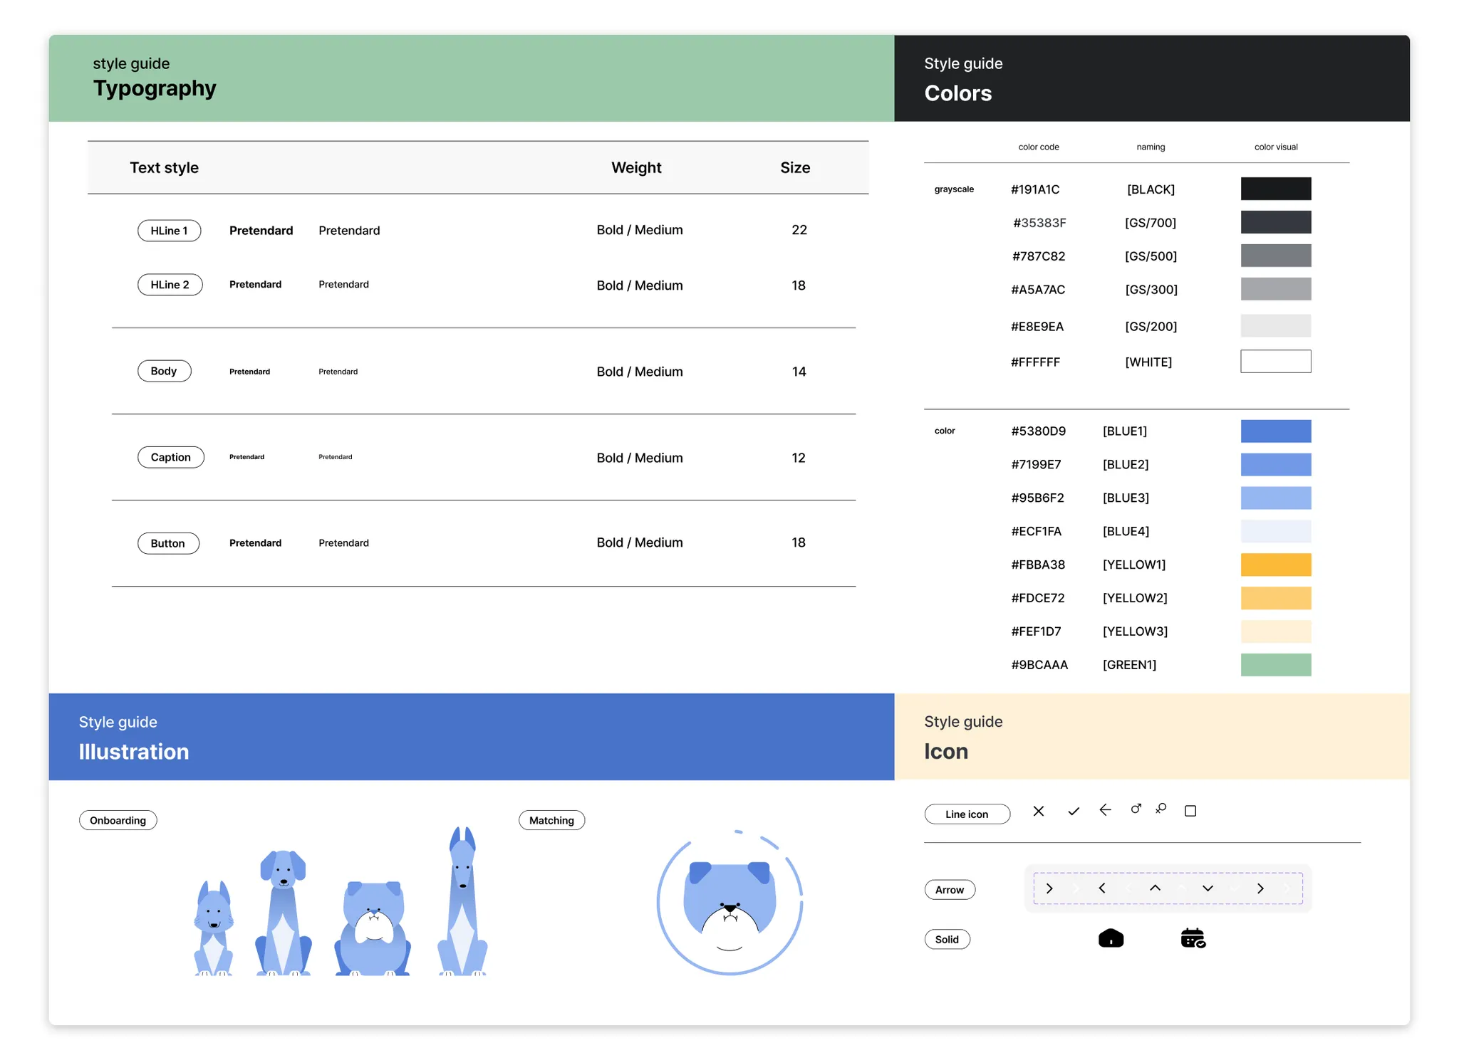Click the male gender symbol icon
This screenshot has width=1459, height=1060.
pyautogui.click(x=1136, y=809)
